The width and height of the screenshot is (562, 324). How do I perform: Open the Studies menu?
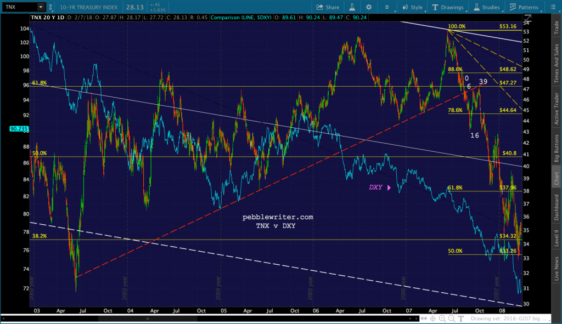tap(487, 7)
